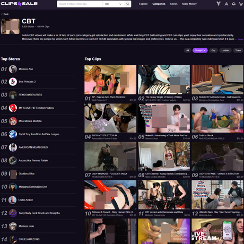Open the top clip 11 thumbnail

pyautogui.click(x=164, y=195)
